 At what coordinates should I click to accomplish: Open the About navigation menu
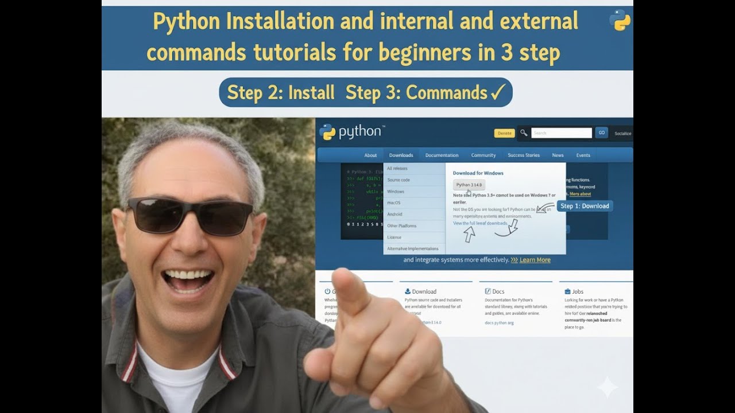pyautogui.click(x=370, y=155)
